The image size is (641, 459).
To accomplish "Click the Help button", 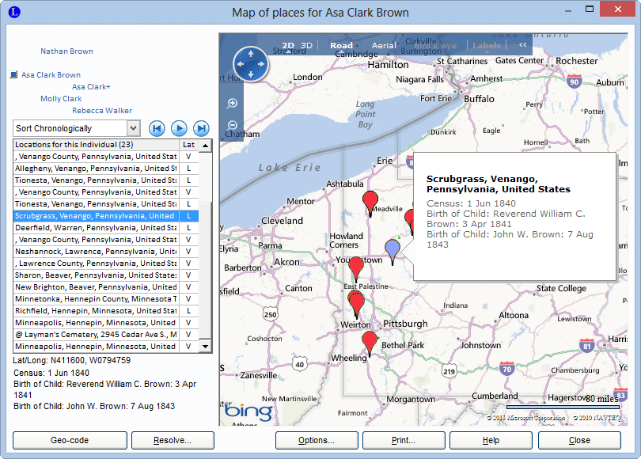I will [491, 440].
